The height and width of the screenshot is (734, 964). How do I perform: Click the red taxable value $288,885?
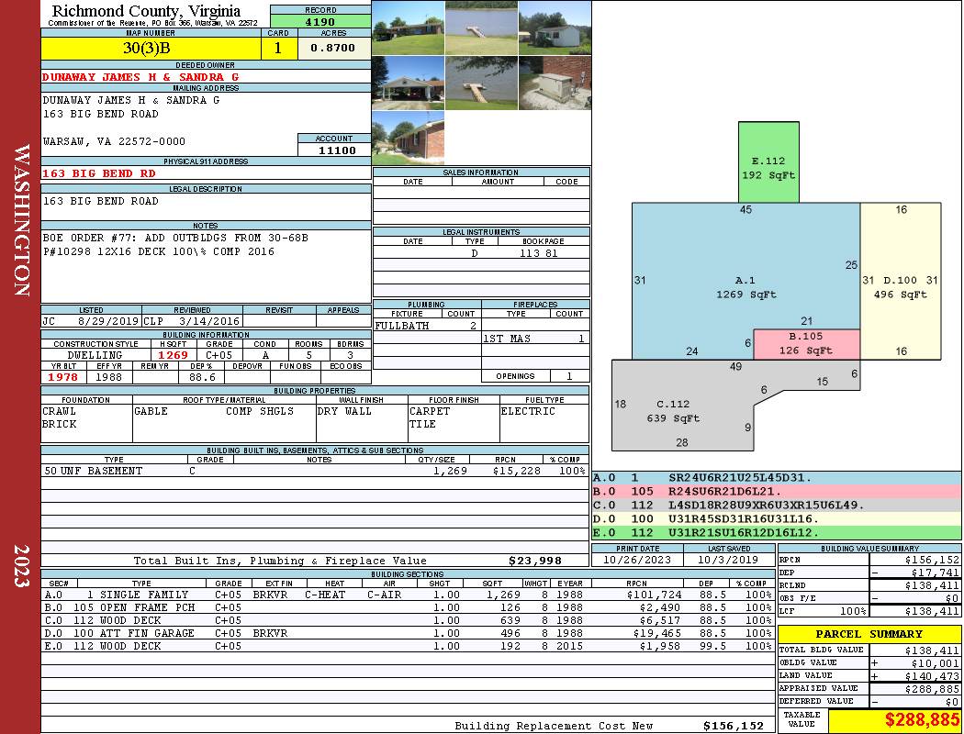pyautogui.click(x=922, y=720)
